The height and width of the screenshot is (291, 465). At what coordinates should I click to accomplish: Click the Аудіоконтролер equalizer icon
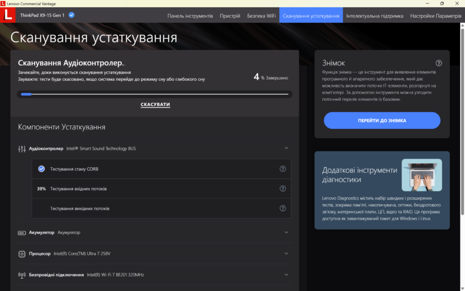point(22,149)
